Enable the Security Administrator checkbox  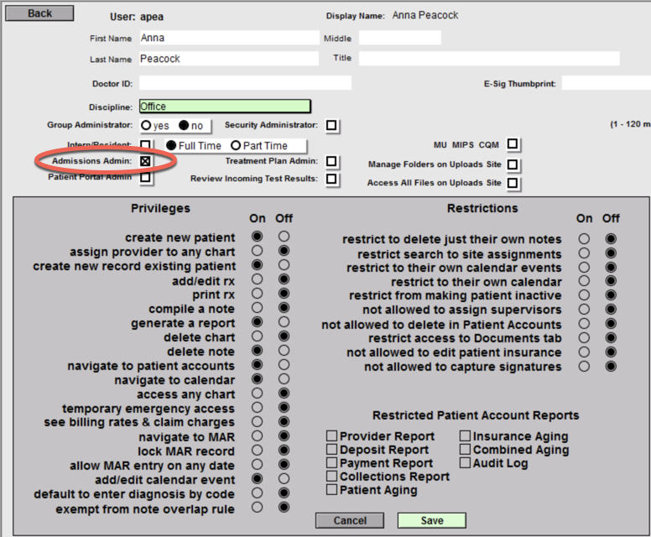point(332,126)
